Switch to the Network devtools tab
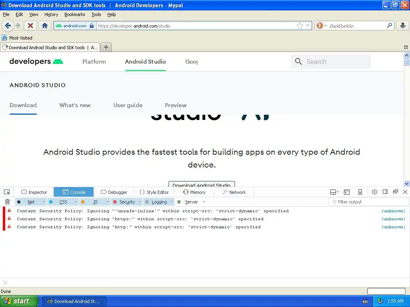 pyautogui.click(x=234, y=192)
